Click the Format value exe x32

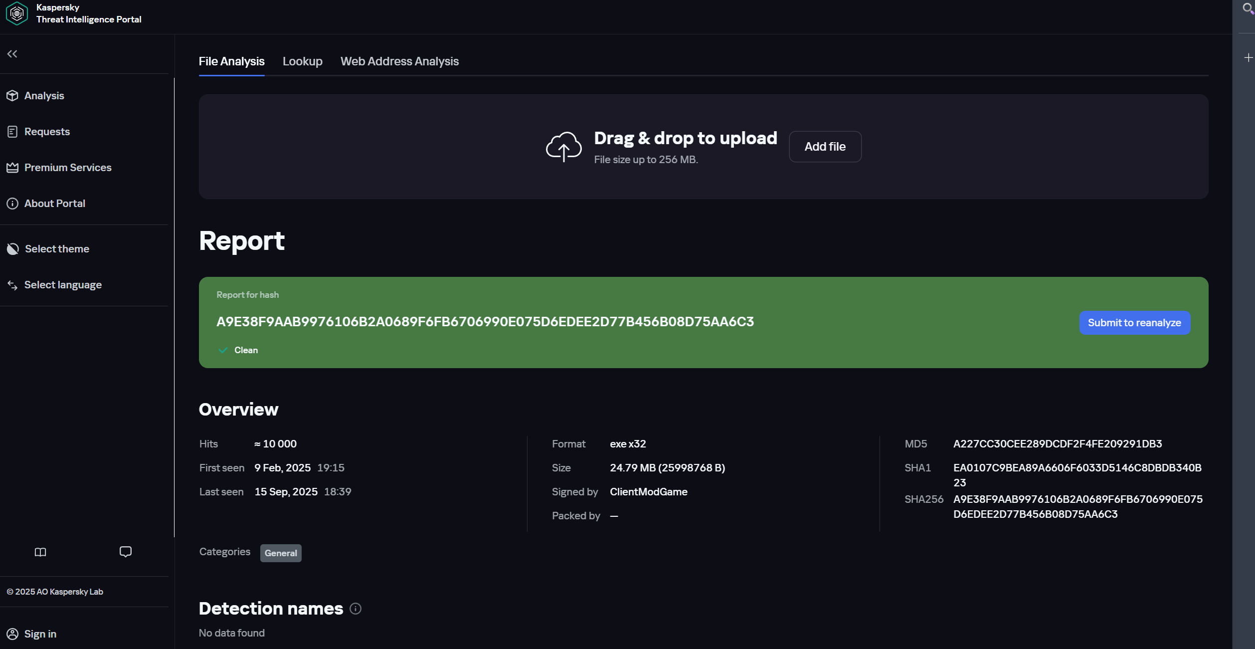pyautogui.click(x=628, y=444)
